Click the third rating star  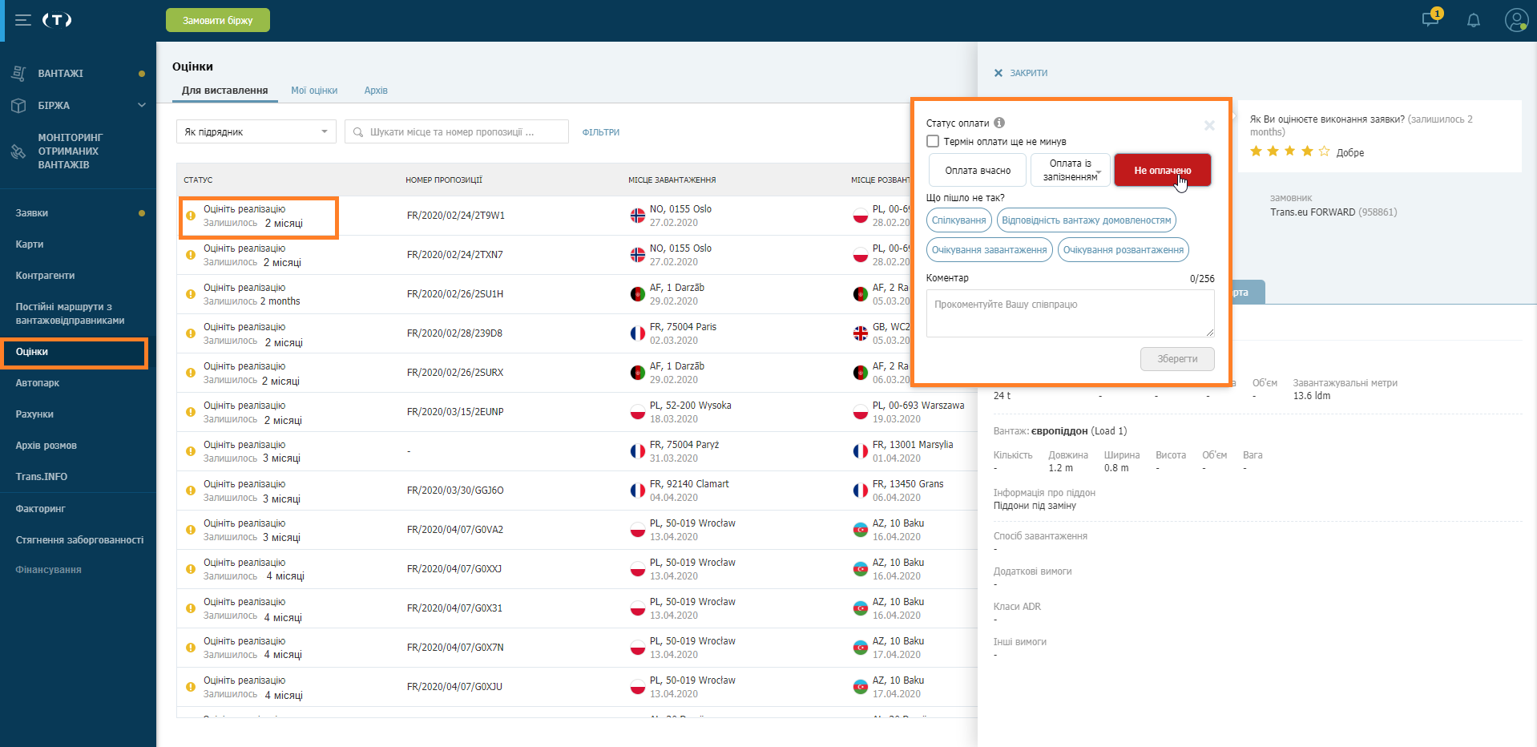[1290, 151]
